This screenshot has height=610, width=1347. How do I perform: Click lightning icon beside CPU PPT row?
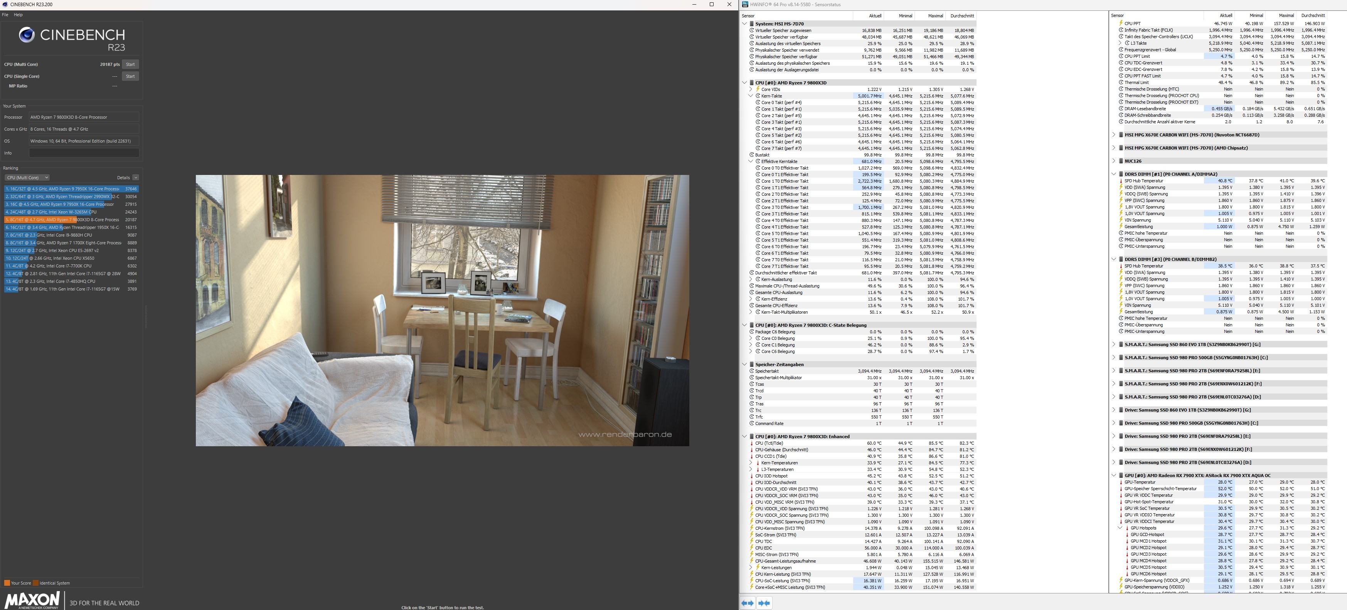[x=1121, y=24]
